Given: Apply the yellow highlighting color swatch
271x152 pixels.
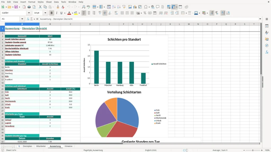Looking at the screenshot, I should coord(76,13).
